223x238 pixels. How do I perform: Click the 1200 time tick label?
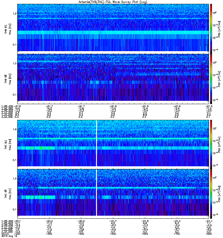17,234
